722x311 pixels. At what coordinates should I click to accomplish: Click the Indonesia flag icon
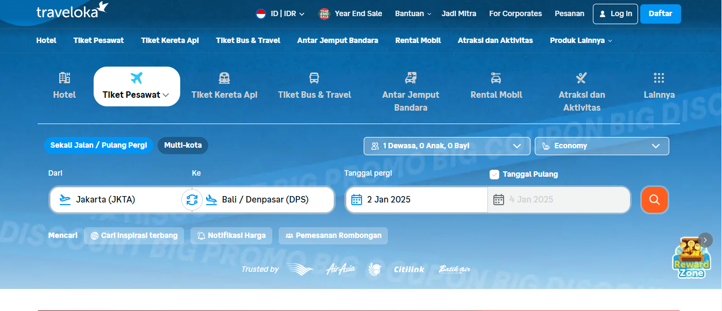261,14
